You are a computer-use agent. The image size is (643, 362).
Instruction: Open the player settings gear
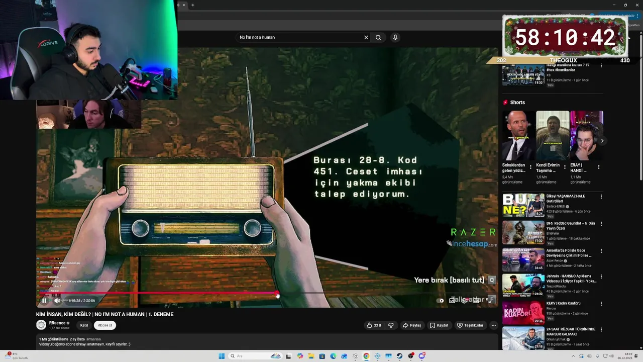[x=465, y=301]
